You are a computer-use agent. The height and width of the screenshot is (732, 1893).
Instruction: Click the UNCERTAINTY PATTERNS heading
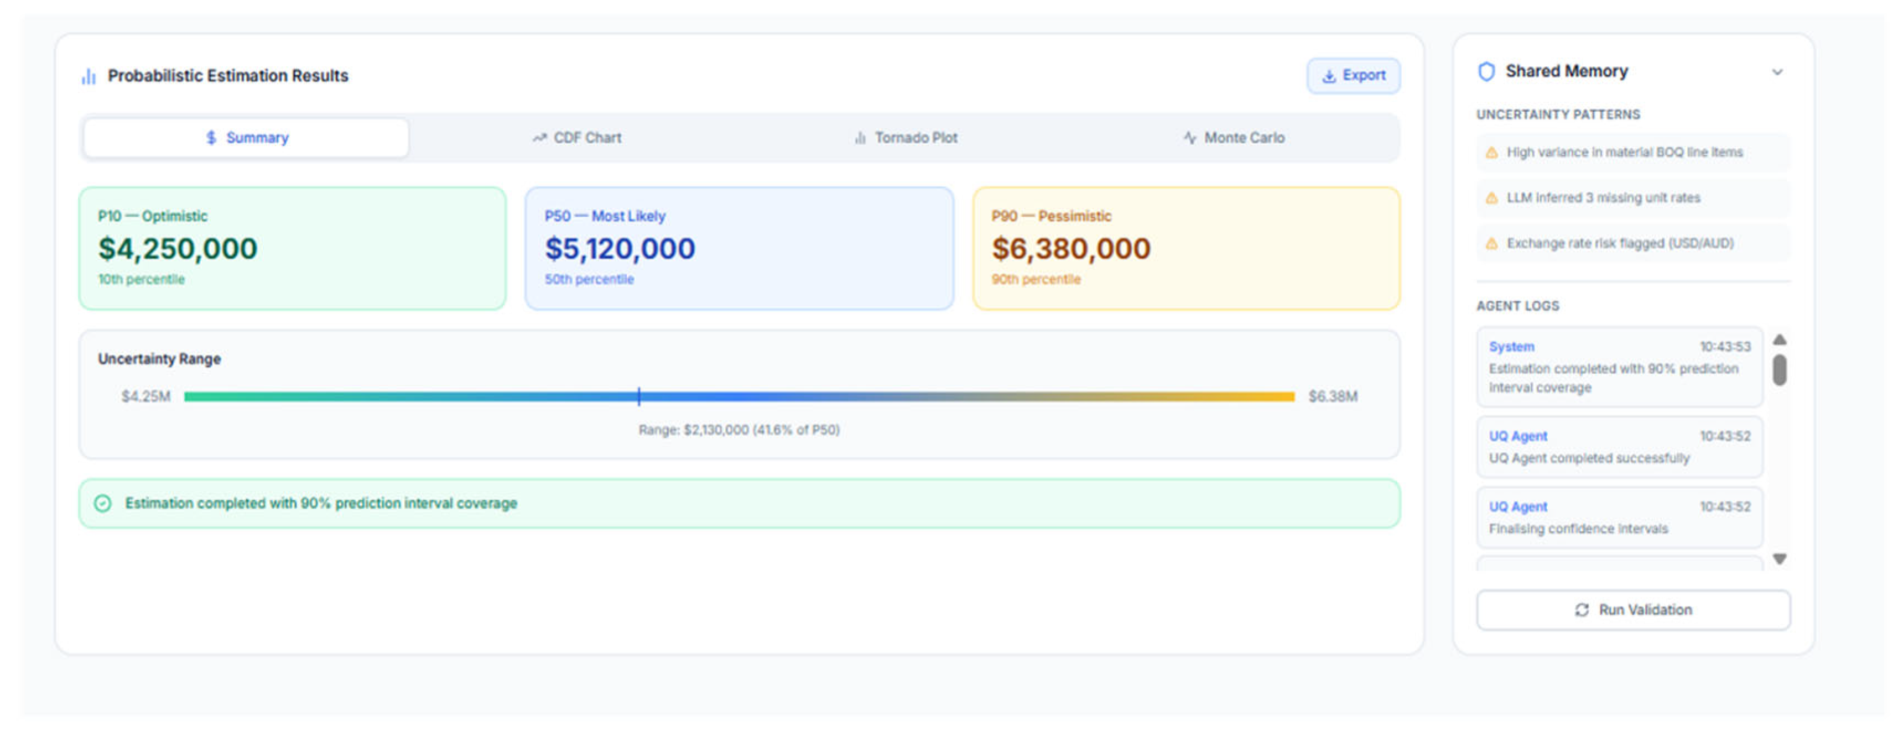(x=1558, y=115)
